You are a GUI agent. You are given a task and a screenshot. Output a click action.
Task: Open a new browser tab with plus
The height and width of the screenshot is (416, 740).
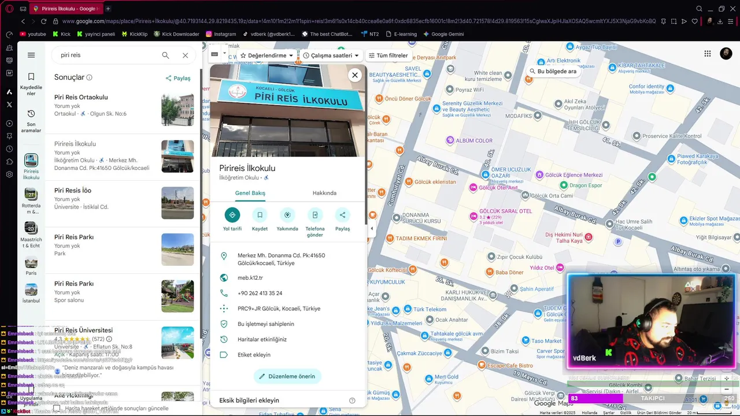click(x=108, y=9)
